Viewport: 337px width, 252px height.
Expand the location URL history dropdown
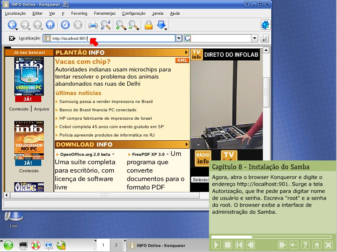179,39
